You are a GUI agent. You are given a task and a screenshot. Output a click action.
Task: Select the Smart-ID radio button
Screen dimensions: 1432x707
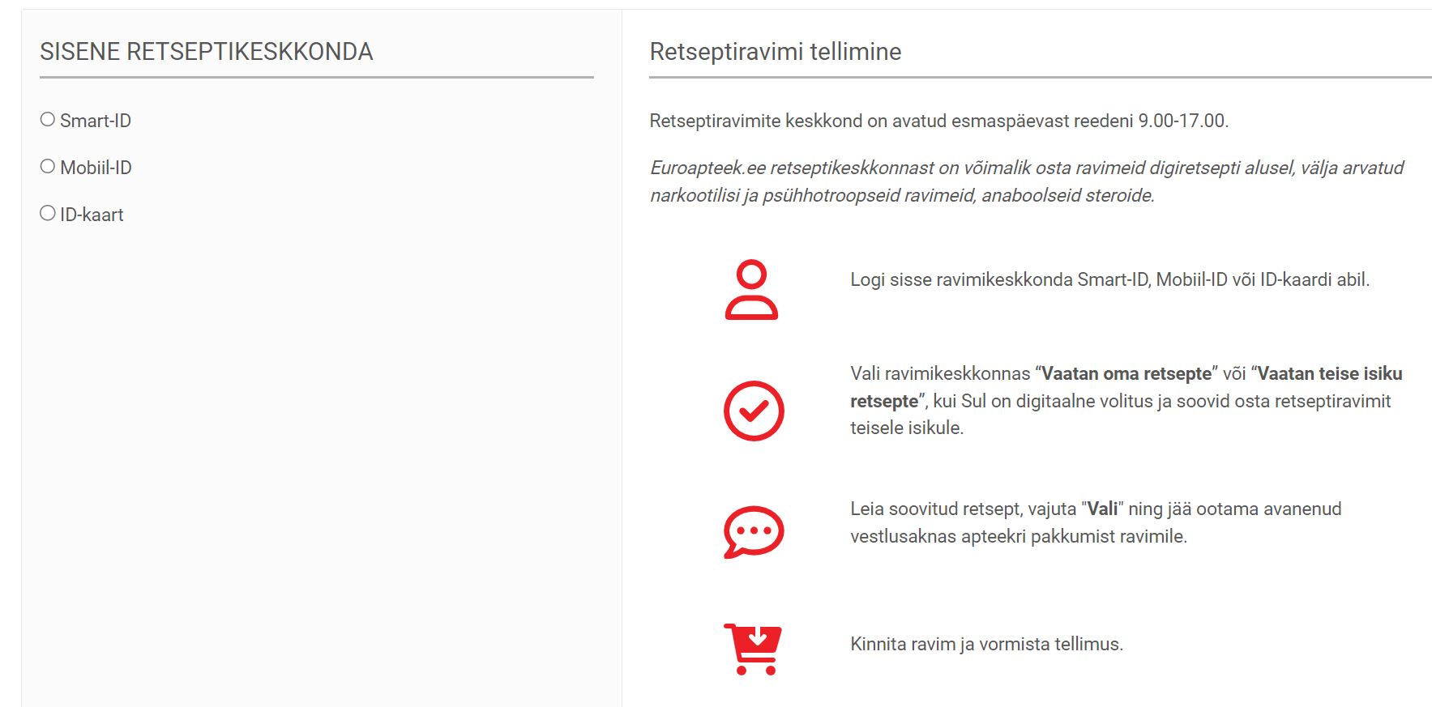tap(48, 120)
